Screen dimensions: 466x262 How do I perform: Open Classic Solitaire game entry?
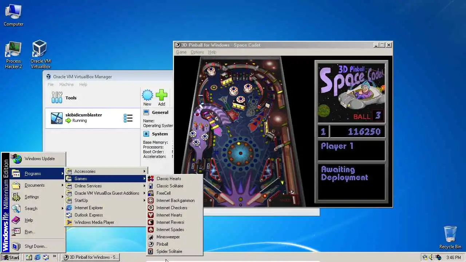pos(174,186)
